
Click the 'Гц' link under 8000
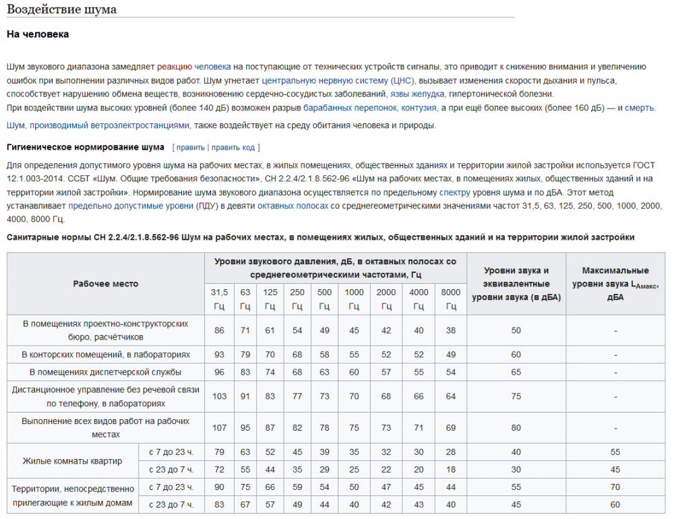pyautogui.click(x=451, y=306)
